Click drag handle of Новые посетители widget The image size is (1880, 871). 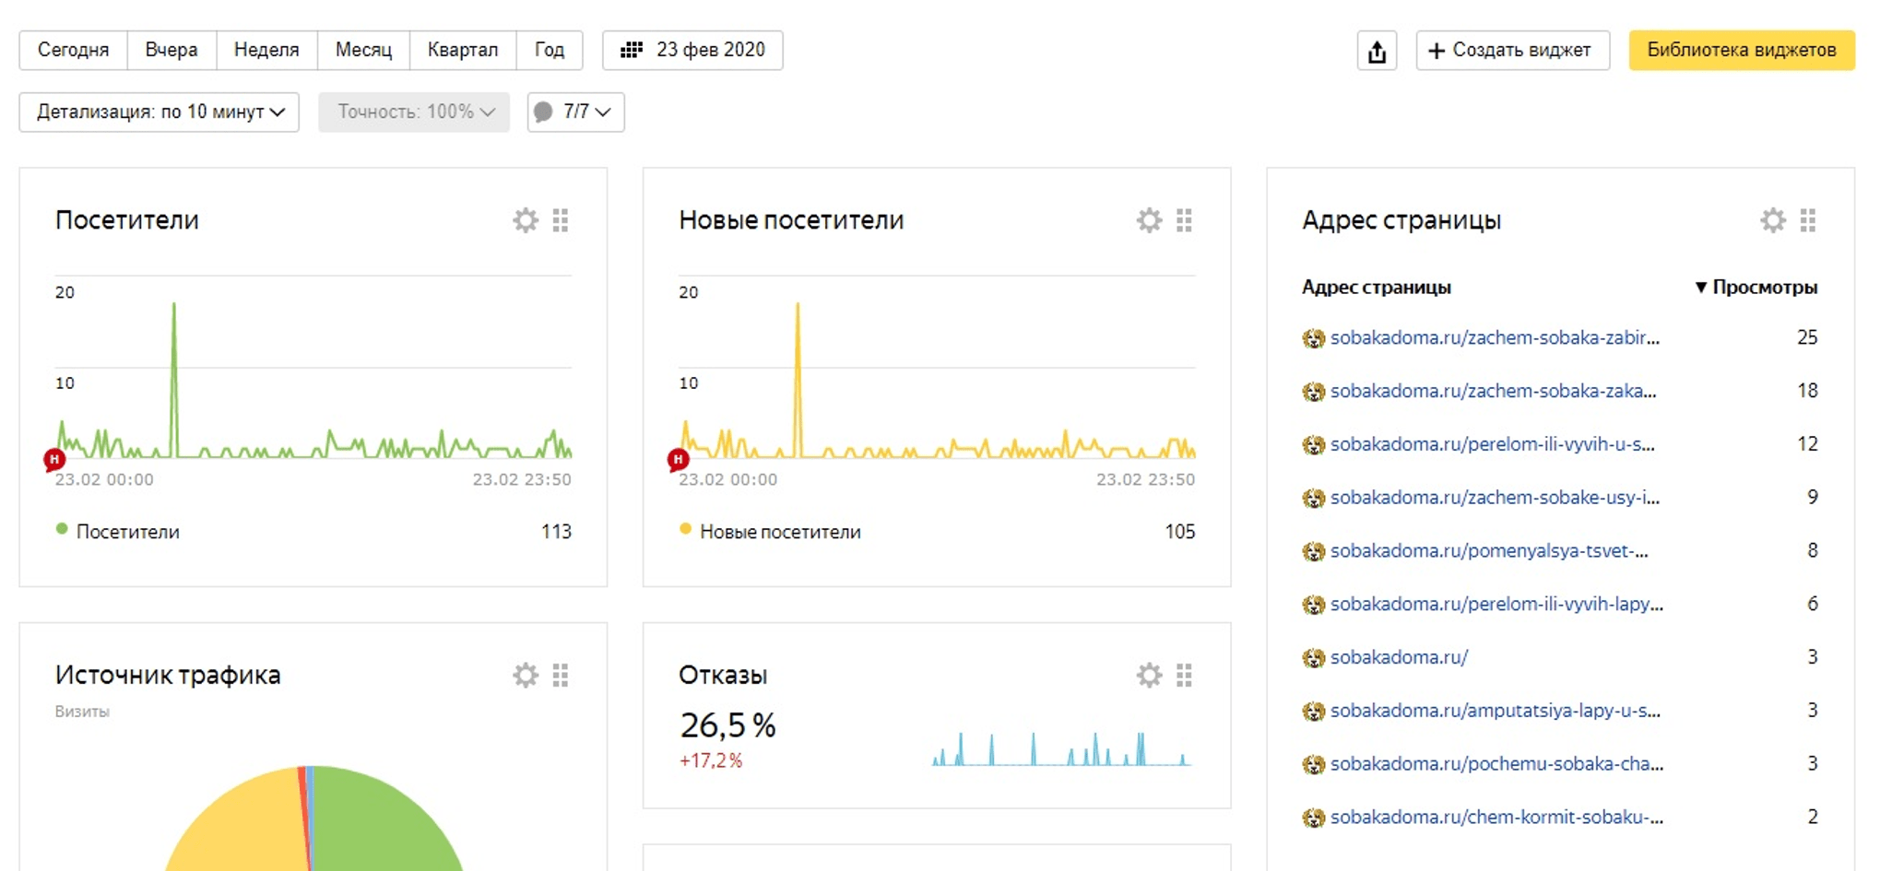[1184, 220]
